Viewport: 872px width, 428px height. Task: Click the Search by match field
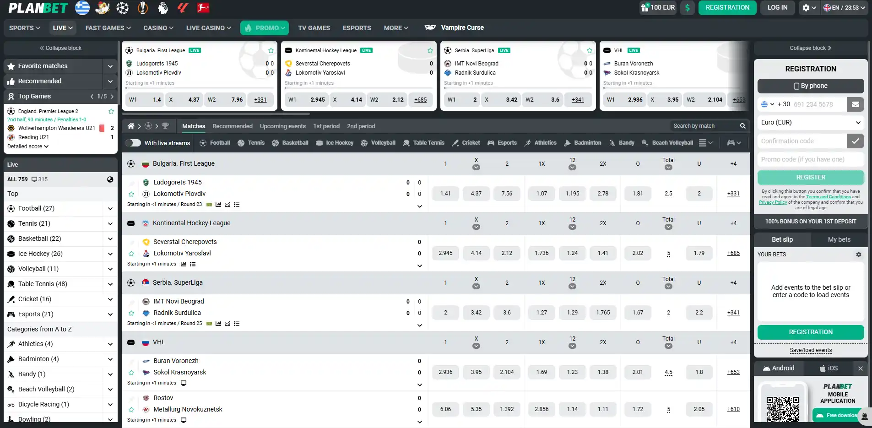pyautogui.click(x=704, y=126)
